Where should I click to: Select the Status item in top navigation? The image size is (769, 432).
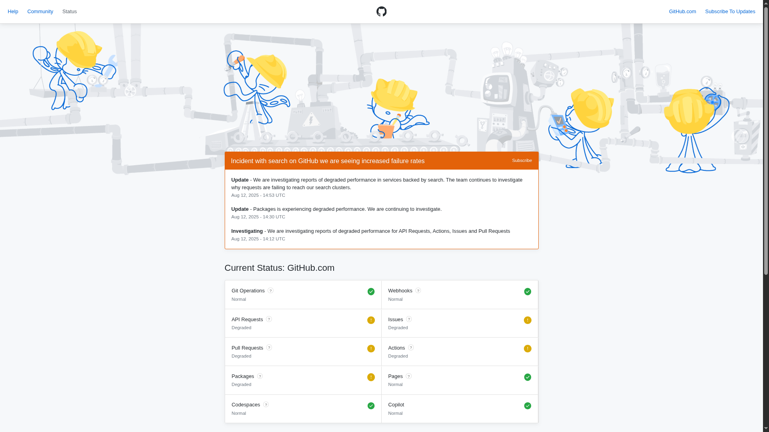(70, 12)
